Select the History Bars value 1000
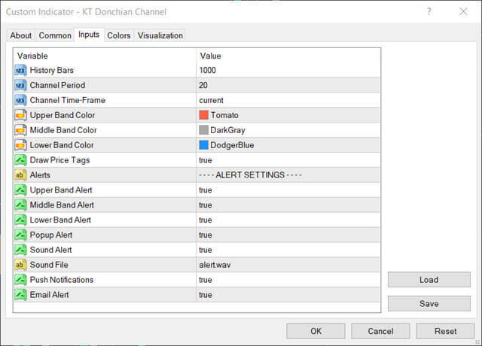Viewport: 482px width, 346px height. (x=208, y=70)
